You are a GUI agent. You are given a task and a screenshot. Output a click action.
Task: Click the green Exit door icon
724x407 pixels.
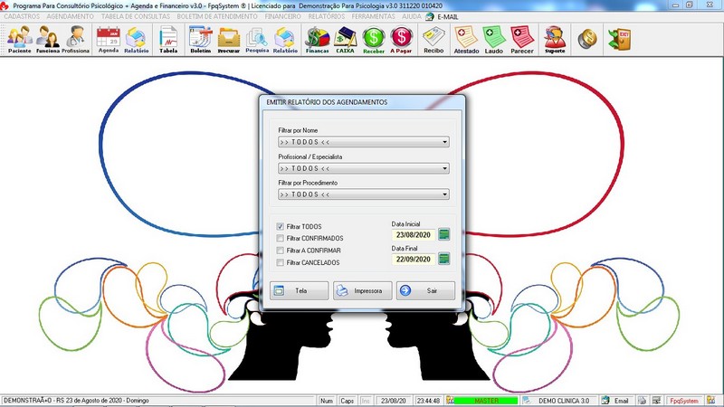click(619, 39)
